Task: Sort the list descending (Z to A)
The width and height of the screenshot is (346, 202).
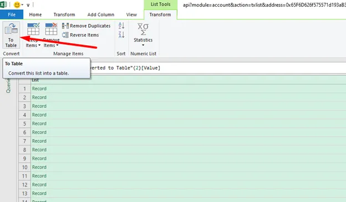Action: [x=121, y=34]
